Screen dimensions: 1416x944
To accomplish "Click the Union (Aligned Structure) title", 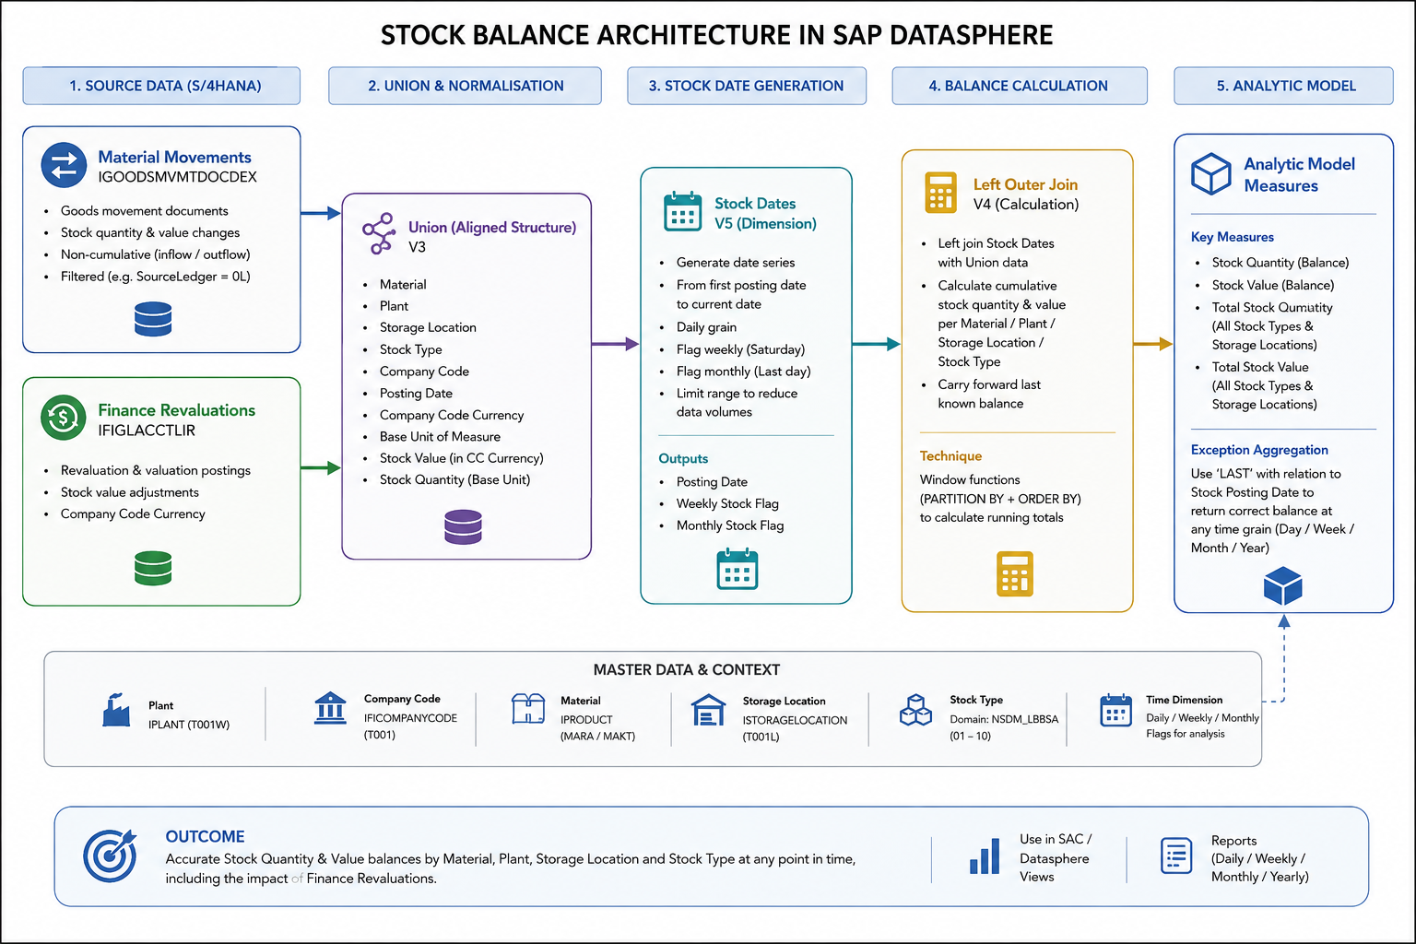I will coord(492,227).
